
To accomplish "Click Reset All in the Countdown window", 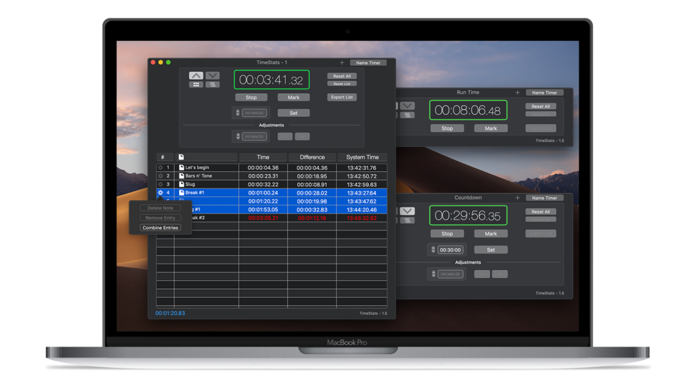I will point(540,212).
